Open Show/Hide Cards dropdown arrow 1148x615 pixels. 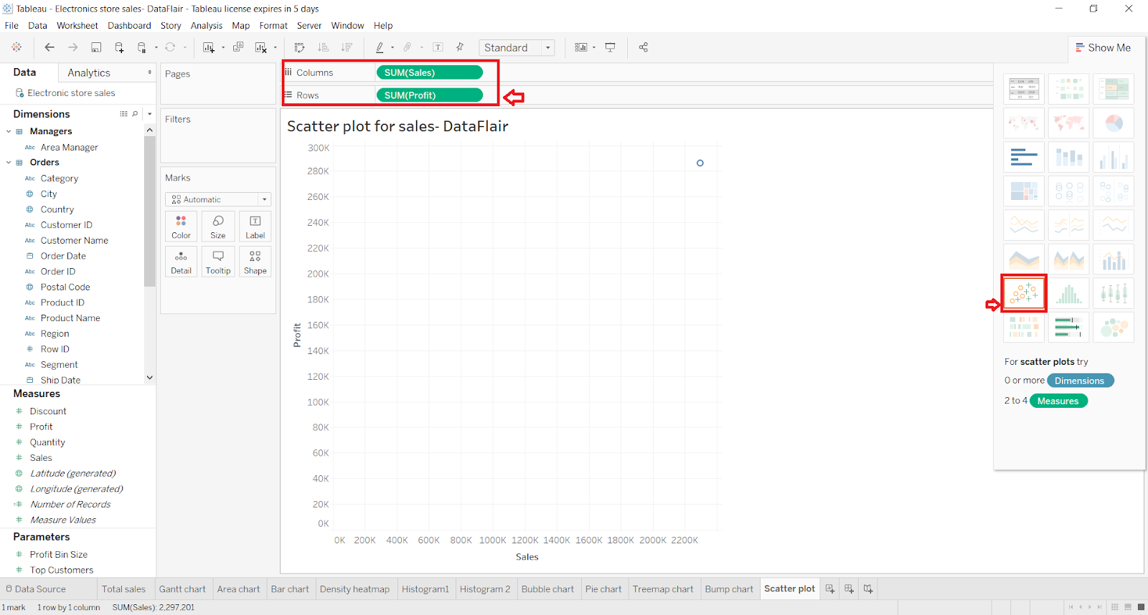tap(594, 47)
